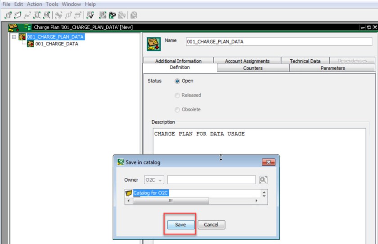Click the left scroll arrow in catalog list
The height and width of the screenshot is (244, 378).
point(128,201)
